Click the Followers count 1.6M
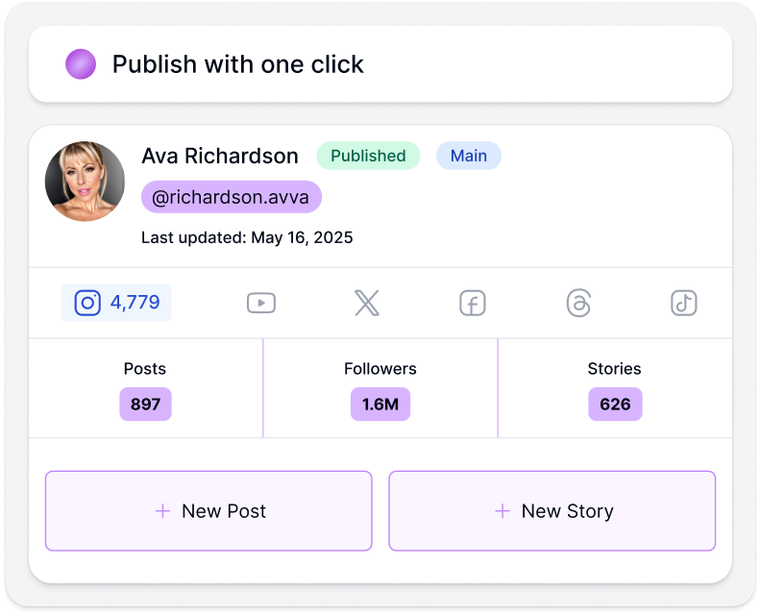The image size is (760, 615). point(380,404)
